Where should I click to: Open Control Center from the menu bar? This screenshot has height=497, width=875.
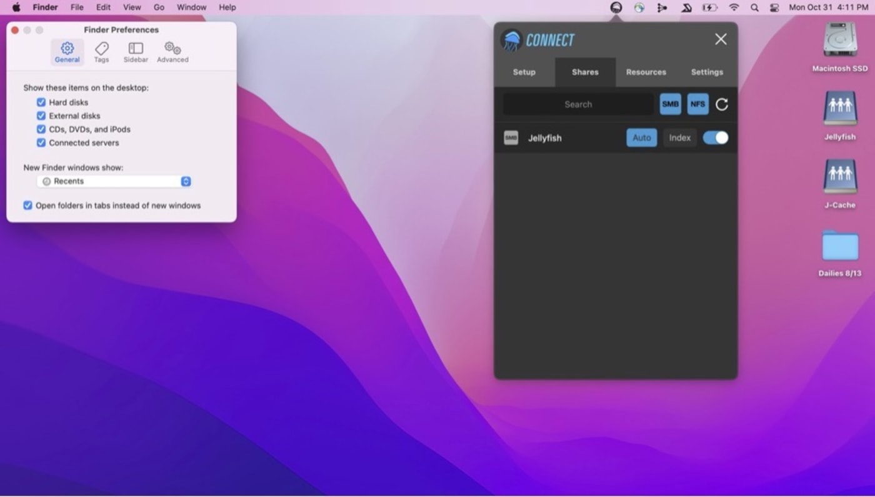[774, 8]
